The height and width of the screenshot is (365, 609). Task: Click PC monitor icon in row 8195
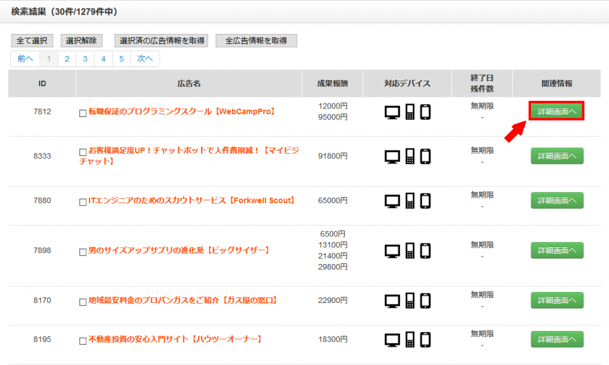click(x=392, y=340)
